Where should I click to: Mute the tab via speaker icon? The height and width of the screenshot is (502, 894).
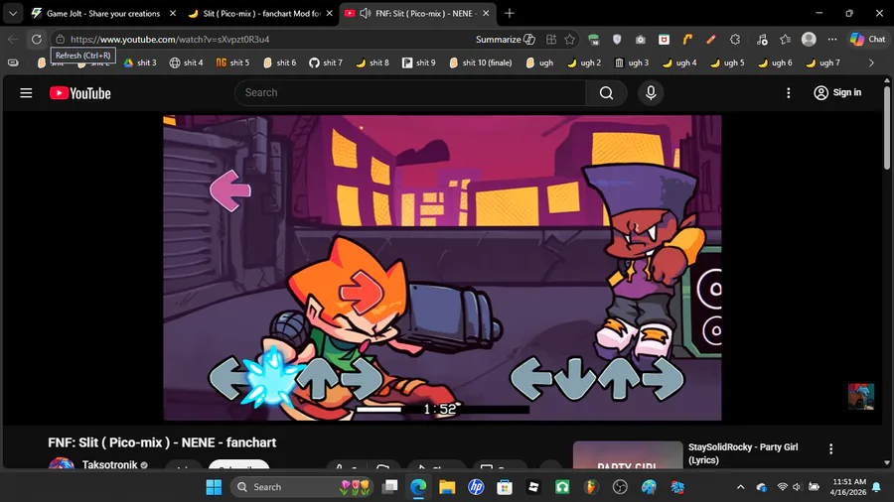[x=366, y=13]
